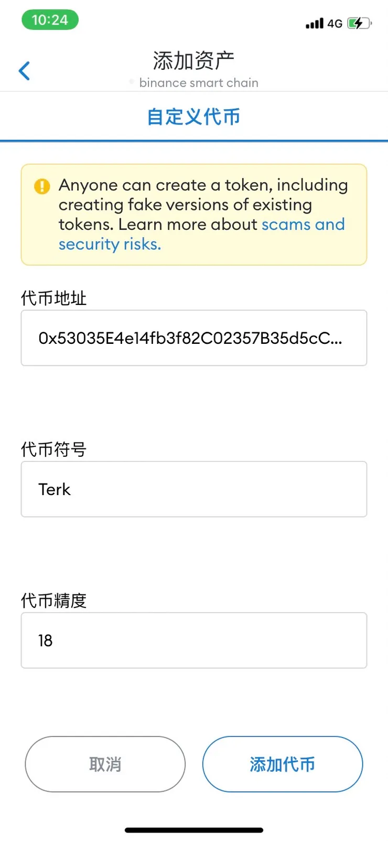Tap the 代币精度 label above the decimals field
The width and height of the screenshot is (388, 841).
click(54, 601)
